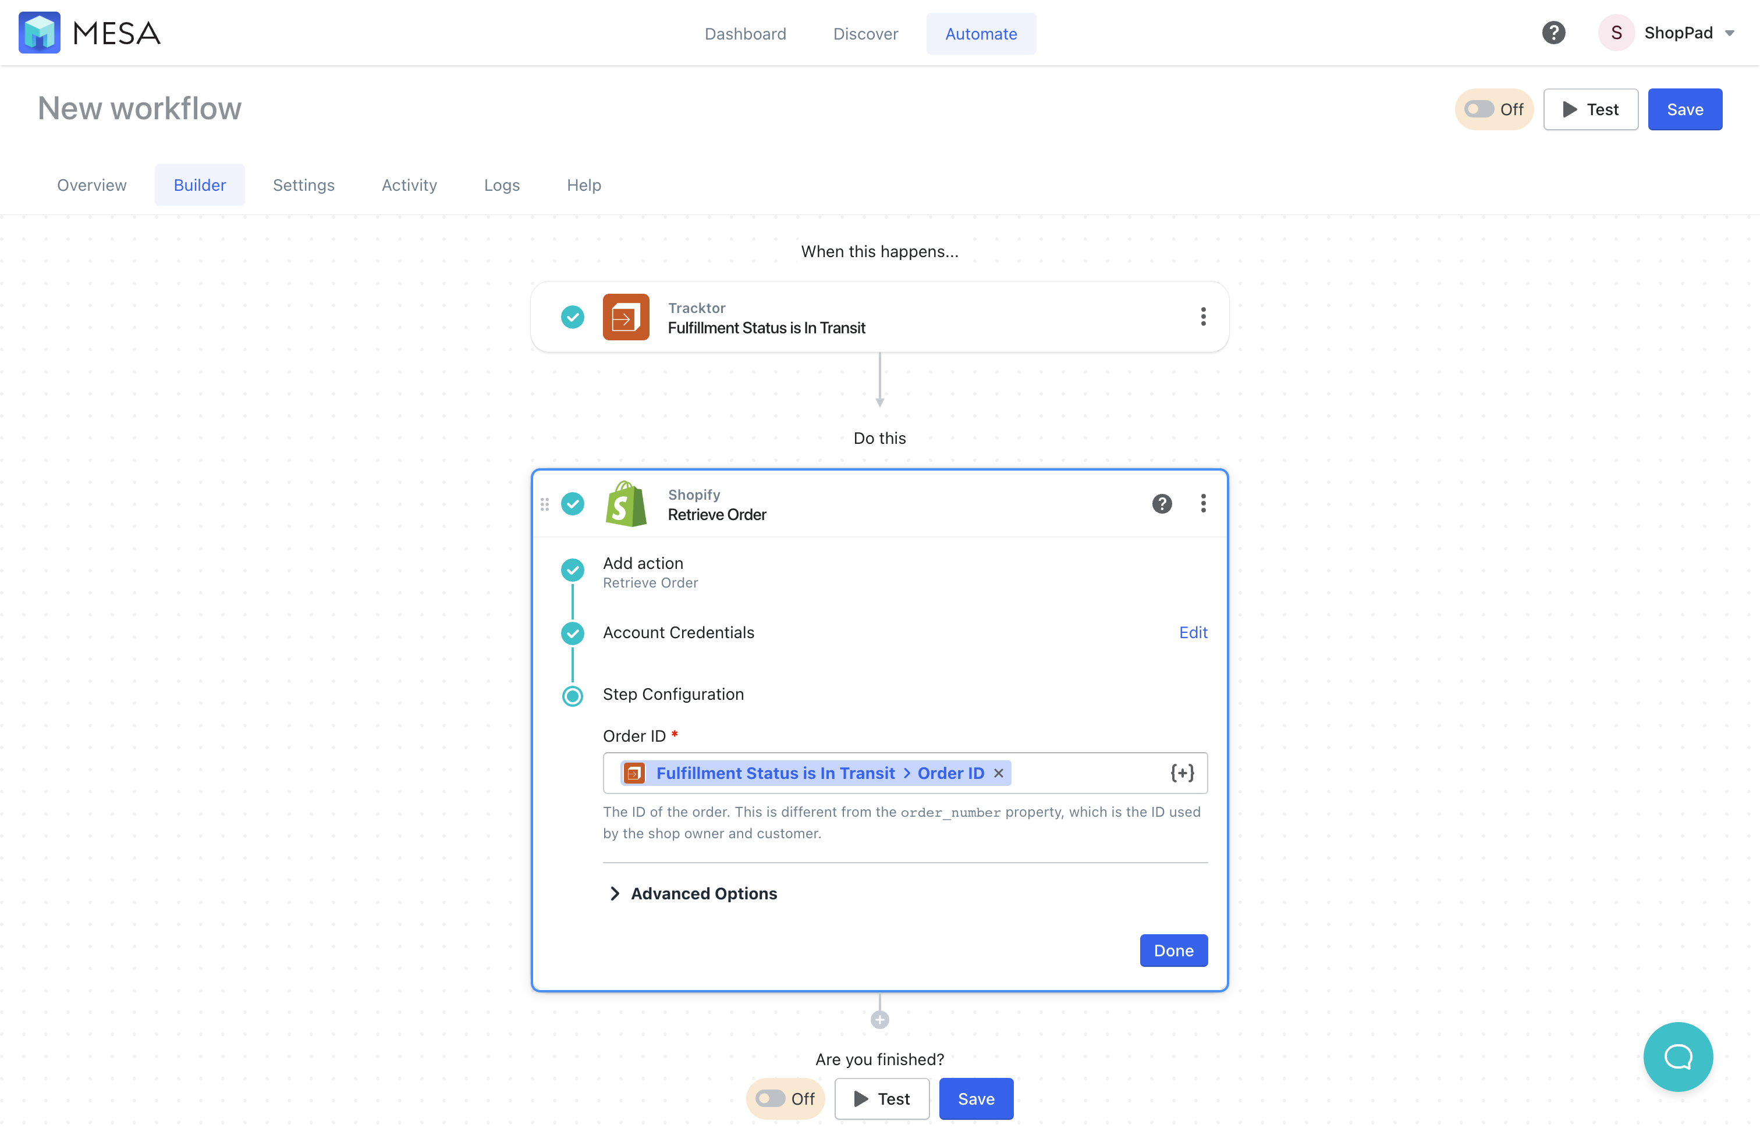Open the Shopify step help icon

(1162, 504)
